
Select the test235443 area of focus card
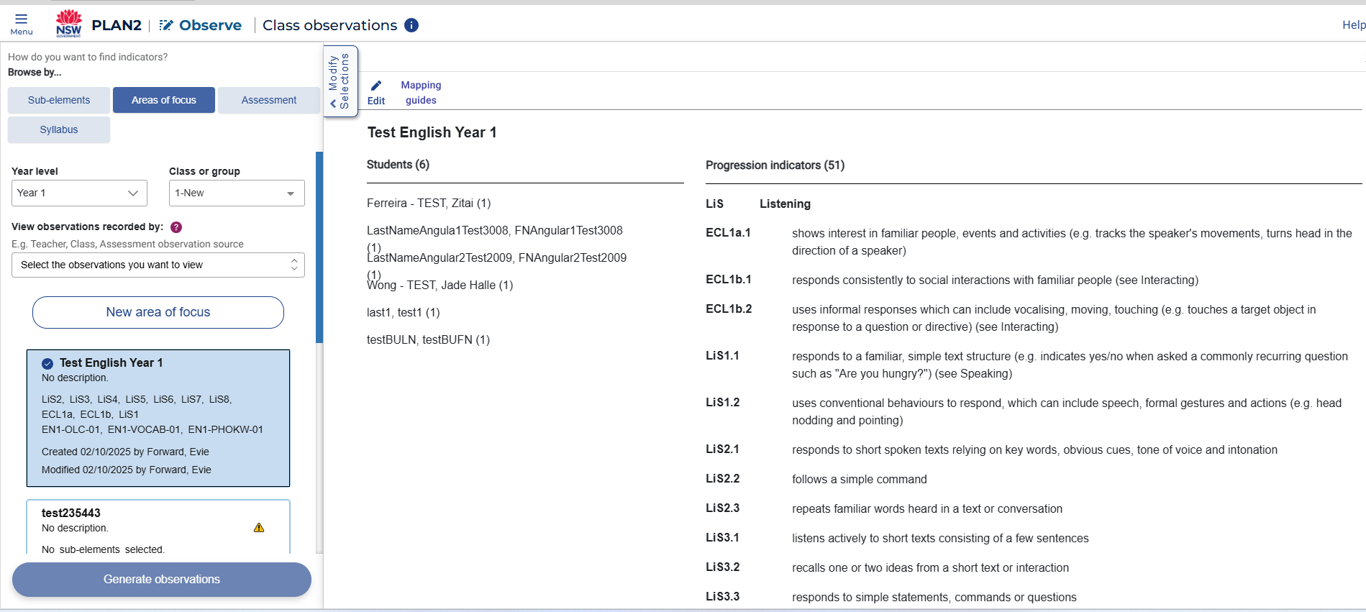[x=158, y=527]
